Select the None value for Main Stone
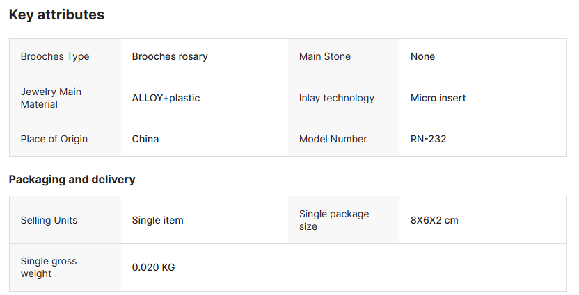Viewport: 579px width, 295px height. (422, 56)
